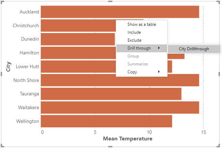This screenshot has width=222, height=148.
Task: Select the Waitakere bar
Action: [120, 107]
